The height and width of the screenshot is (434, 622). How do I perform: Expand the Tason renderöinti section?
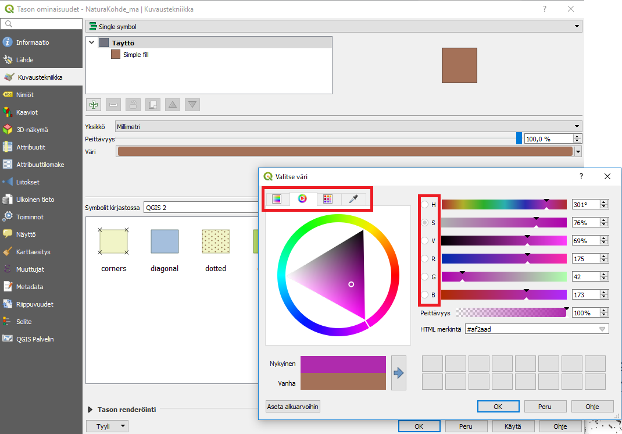pos(91,410)
